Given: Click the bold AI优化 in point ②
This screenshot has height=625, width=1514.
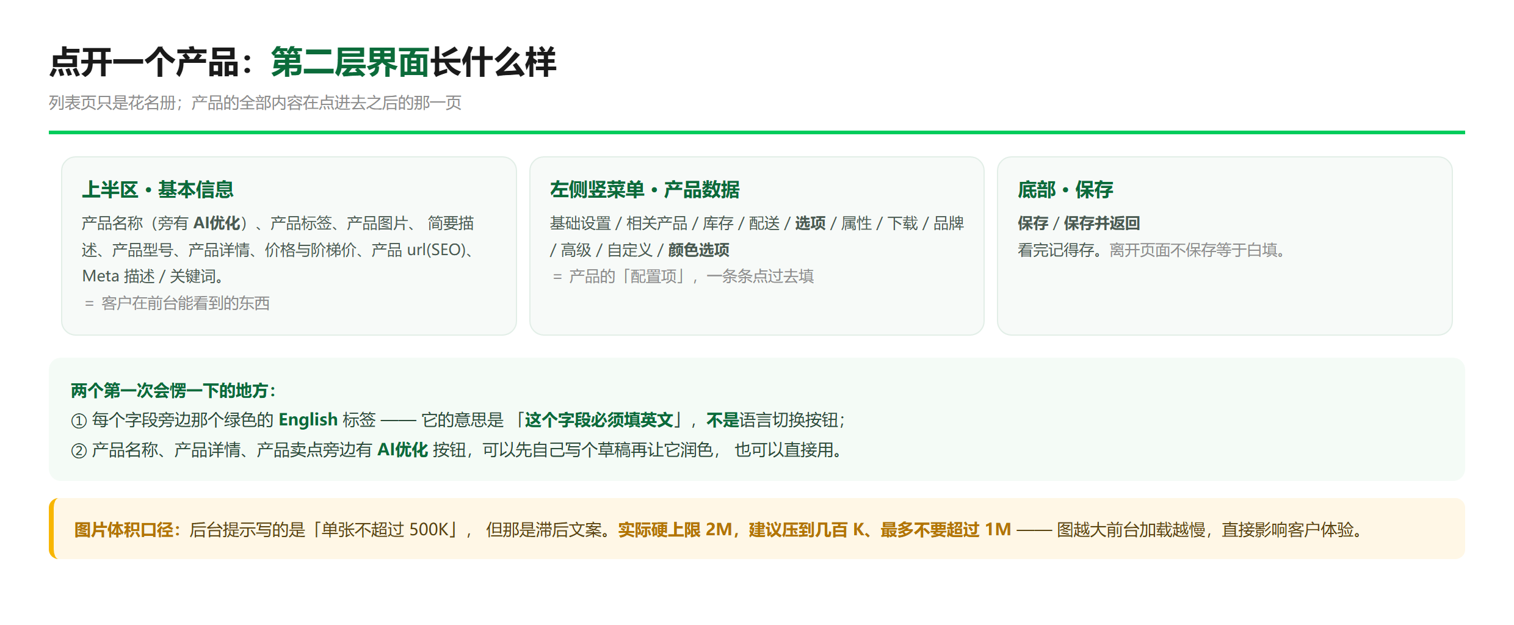Looking at the screenshot, I should [403, 450].
